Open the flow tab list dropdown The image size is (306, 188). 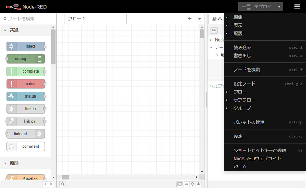(x=200, y=19)
